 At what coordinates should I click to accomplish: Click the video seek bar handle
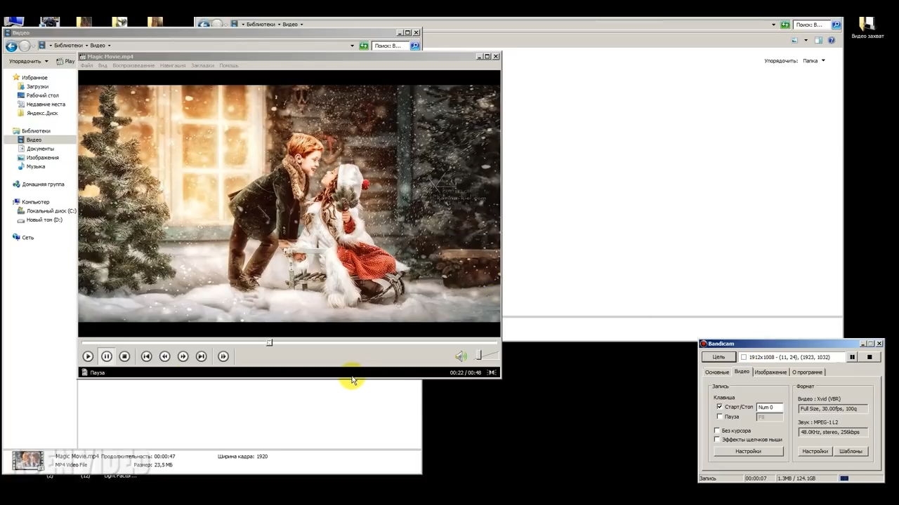coord(269,342)
